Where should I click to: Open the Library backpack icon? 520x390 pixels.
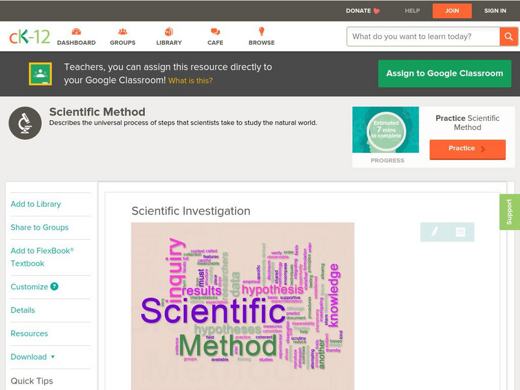tap(168, 30)
